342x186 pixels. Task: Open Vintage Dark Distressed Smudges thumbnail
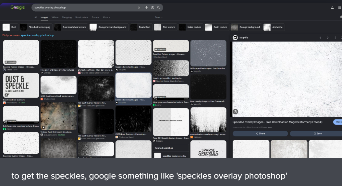coord(58,116)
